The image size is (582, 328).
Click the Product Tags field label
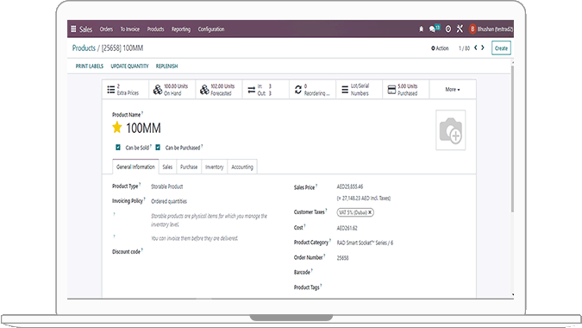[x=307, y=287]
